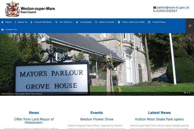
Task: Click the envelope icon beside the email address
Action: [155, 7]
